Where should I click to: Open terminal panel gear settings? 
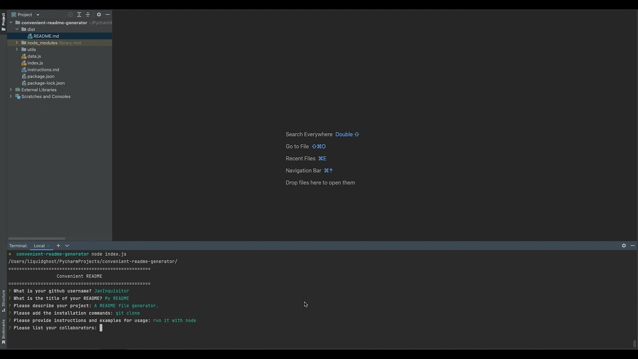624,246
